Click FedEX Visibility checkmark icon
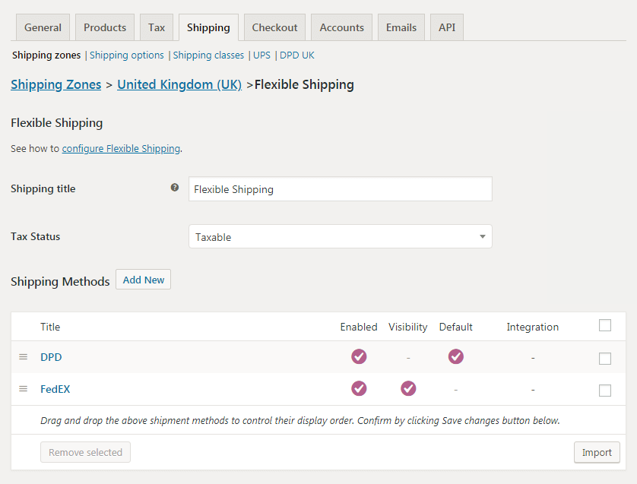Screen dimensions: 637x484 (x=408, y=388)
